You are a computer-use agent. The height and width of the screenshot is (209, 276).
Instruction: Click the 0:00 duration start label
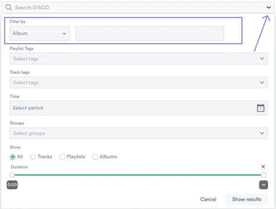click(12, 185)
